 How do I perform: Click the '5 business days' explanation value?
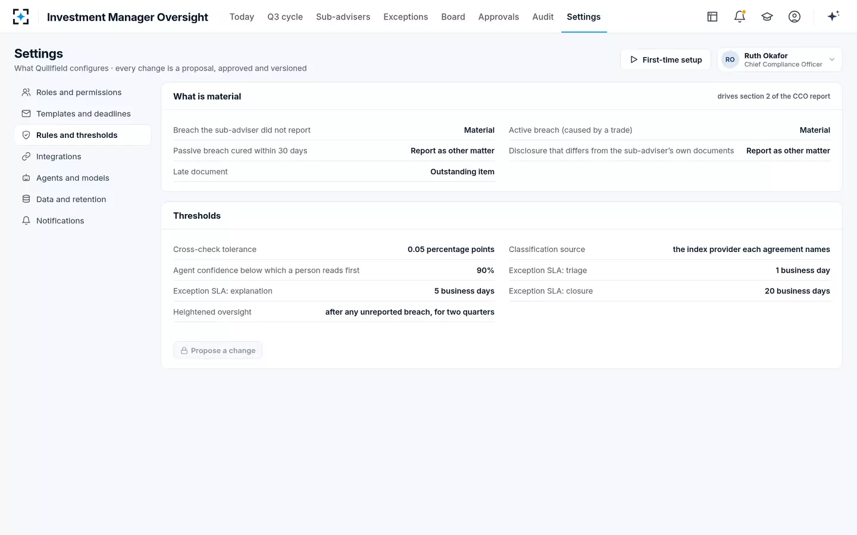pos(464,291)
